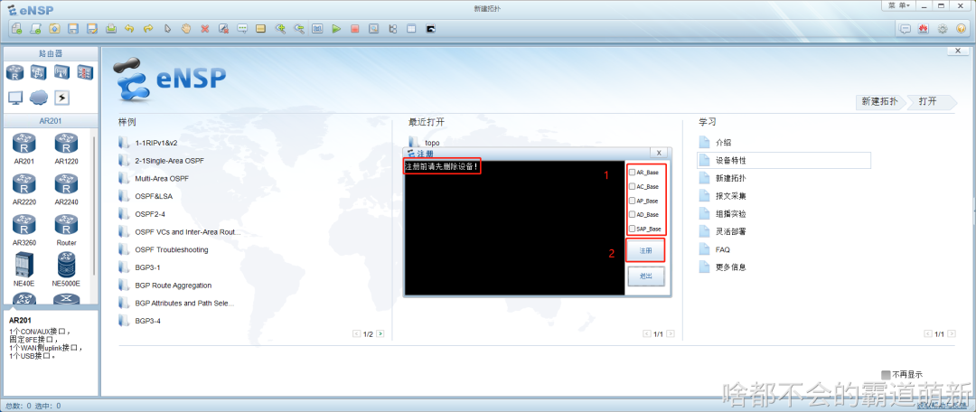Image resolution: width=976 pixels, height=412 pixels.
Task: Click the text note toolbar icon
Action: 242,29
